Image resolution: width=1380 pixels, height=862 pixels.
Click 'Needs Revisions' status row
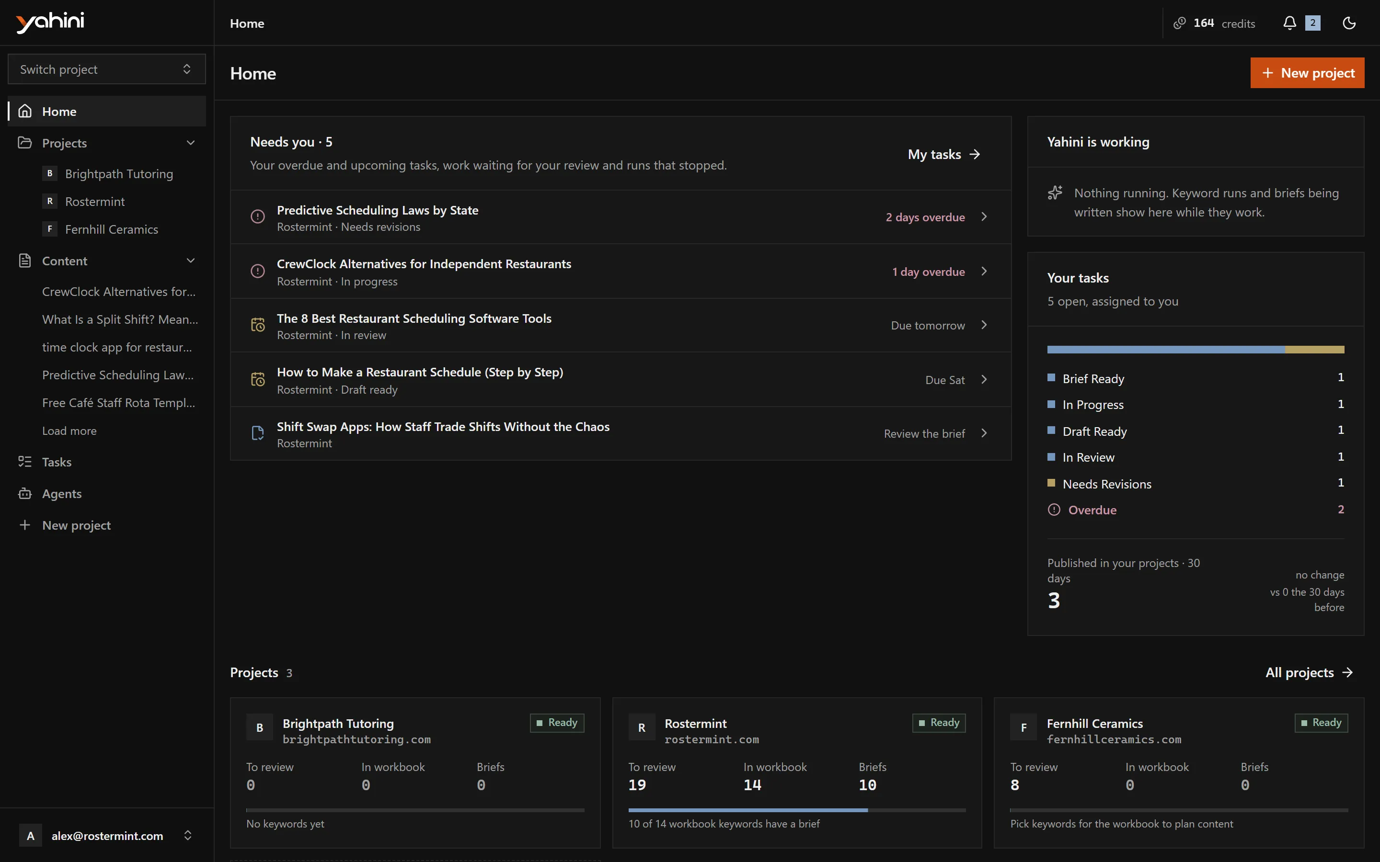click(1195, 484)
